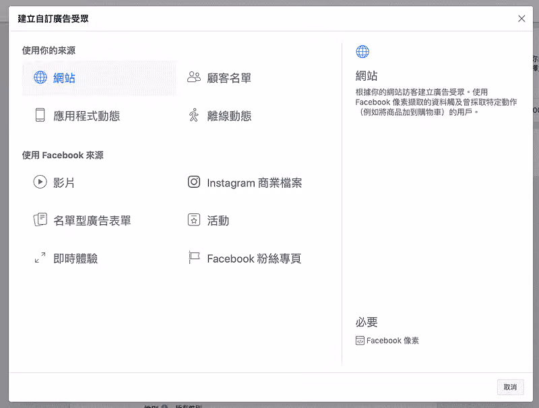The height and width of the screenshot is (408, 539).
Task: Choose 名單型廣告表單 source
Action: point(92,220)
